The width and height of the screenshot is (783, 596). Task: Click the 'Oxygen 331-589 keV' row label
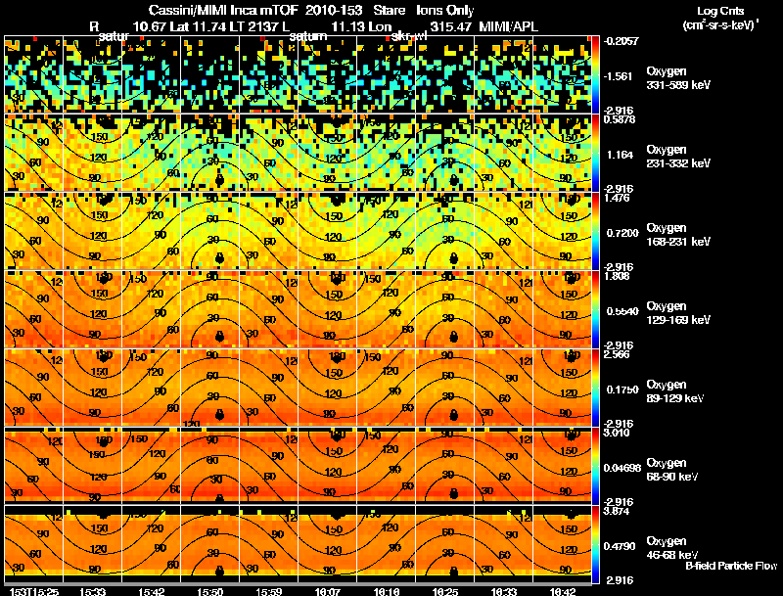pyautogui.click(x=678, y=78)
